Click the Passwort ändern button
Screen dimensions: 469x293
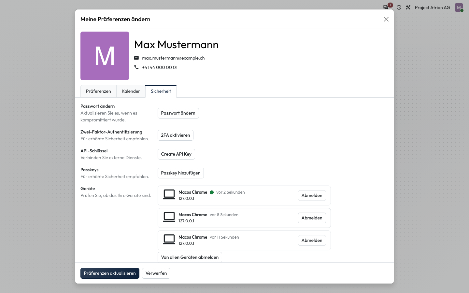coord(178,113)
